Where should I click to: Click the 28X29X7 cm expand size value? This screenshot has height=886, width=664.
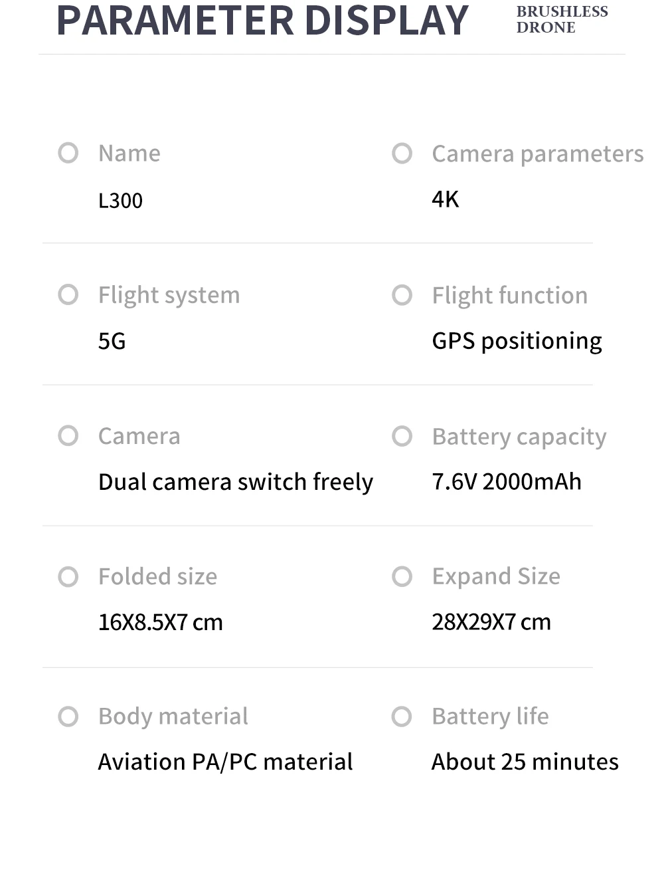(491, 622)
